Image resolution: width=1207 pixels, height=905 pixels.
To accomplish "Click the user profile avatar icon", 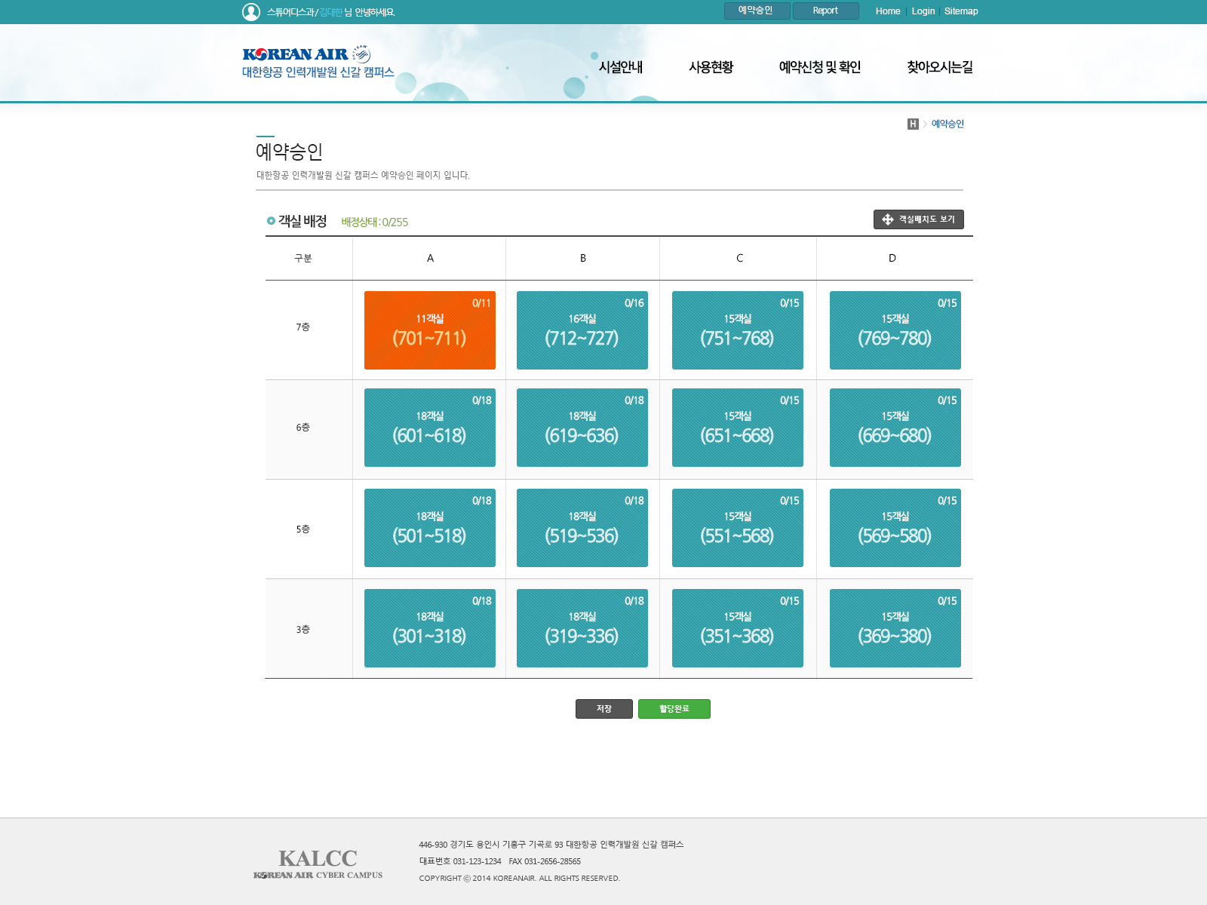I will click(x=250, y=12).
